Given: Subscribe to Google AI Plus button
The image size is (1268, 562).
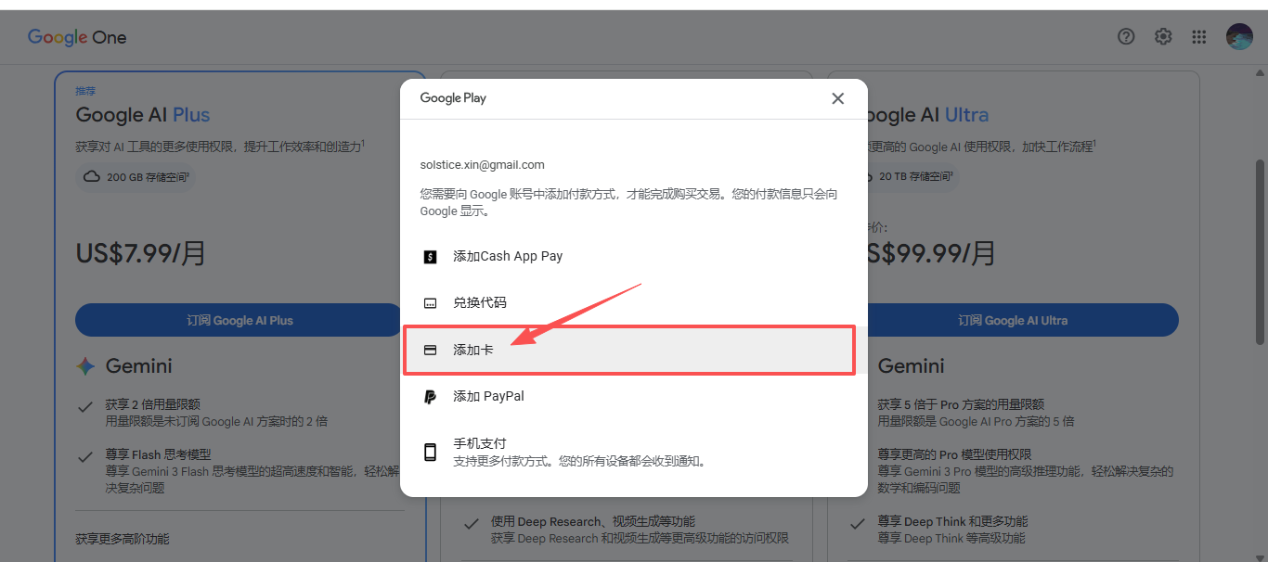Looking at the screenshot, I should pyautogui.click(x=239, y=320).
